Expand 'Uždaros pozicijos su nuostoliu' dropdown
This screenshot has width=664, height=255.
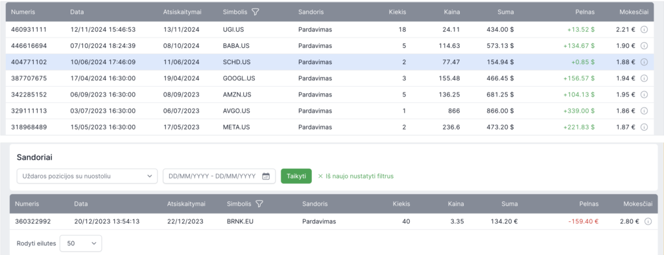(x=87, y=176)
